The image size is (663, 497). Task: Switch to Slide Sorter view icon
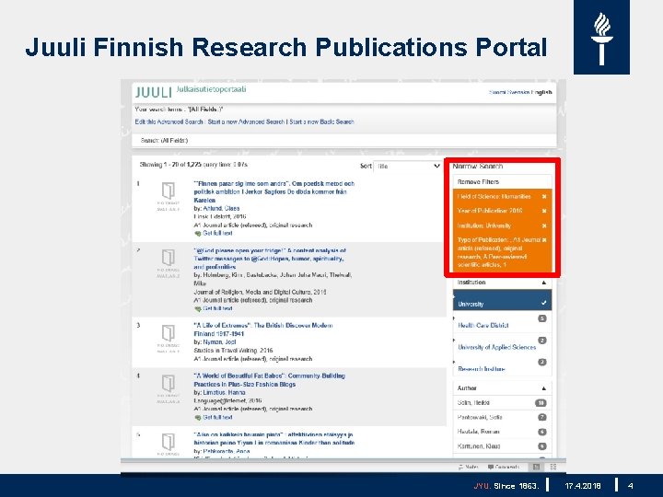click(x=552, y=467)
